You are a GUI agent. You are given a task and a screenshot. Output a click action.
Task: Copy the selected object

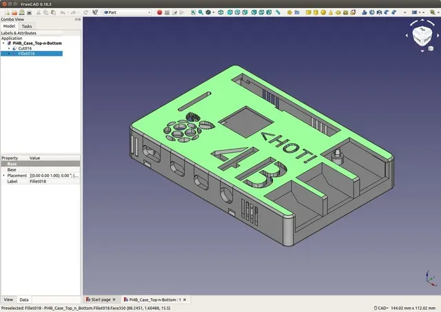point(46,12)
